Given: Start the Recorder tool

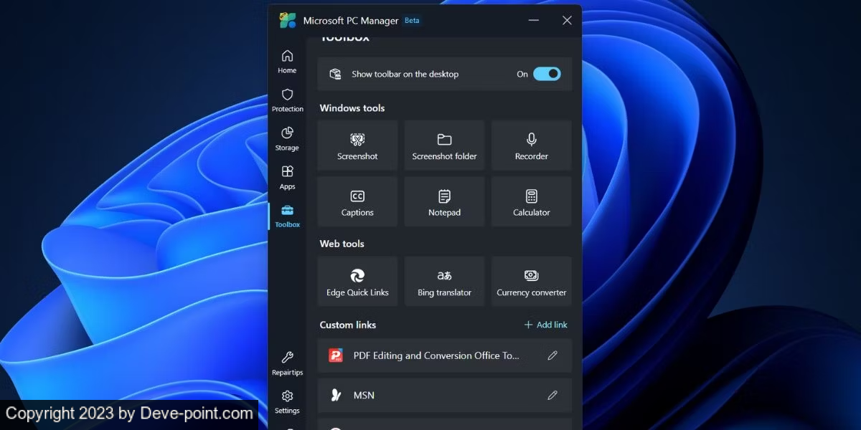Looking at the screenshot, I should click(532, 145).
